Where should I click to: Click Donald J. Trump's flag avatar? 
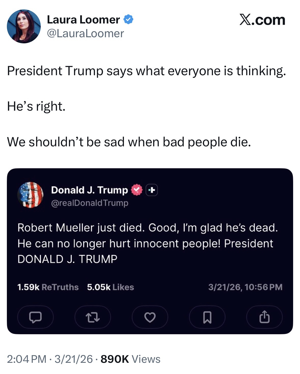(x=30, y=195)
